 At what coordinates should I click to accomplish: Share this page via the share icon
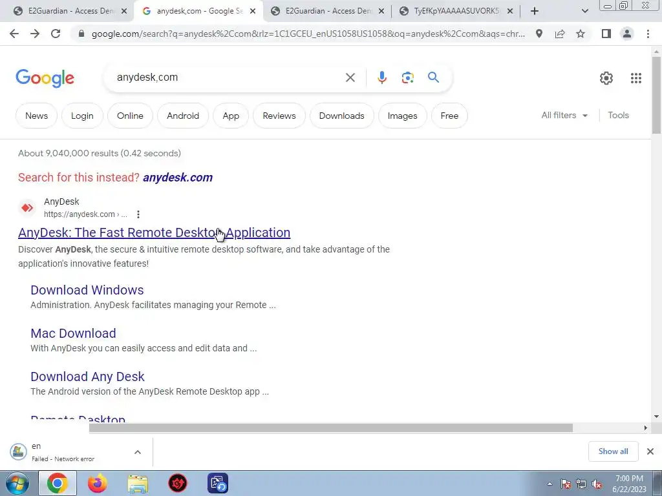pyautogui.click(x=560, y=34)
